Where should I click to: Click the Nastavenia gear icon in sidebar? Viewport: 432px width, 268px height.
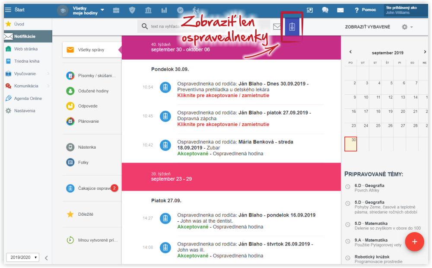click(9, 111)
